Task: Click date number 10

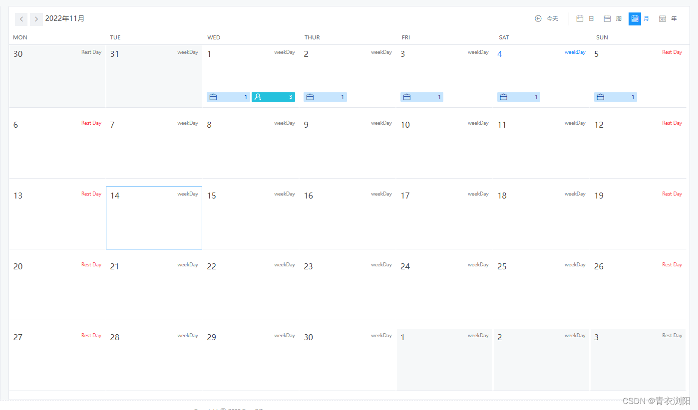Action: pos(405,125)
